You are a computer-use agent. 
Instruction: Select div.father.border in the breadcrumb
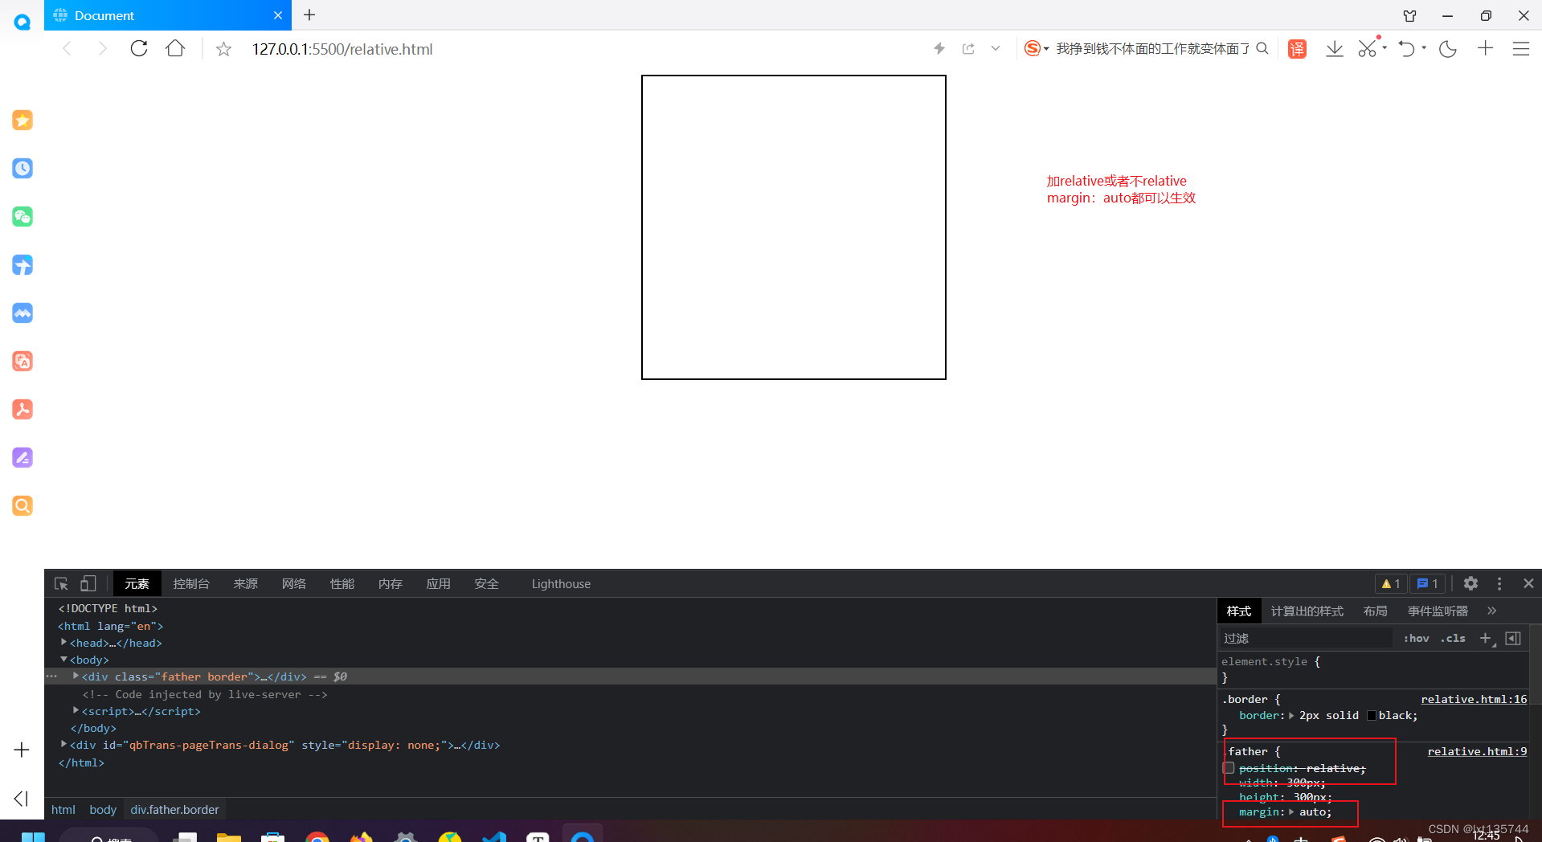(x=174, y=810)
